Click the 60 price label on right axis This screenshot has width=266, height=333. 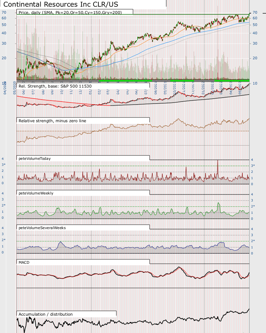[x=255, y=18]
